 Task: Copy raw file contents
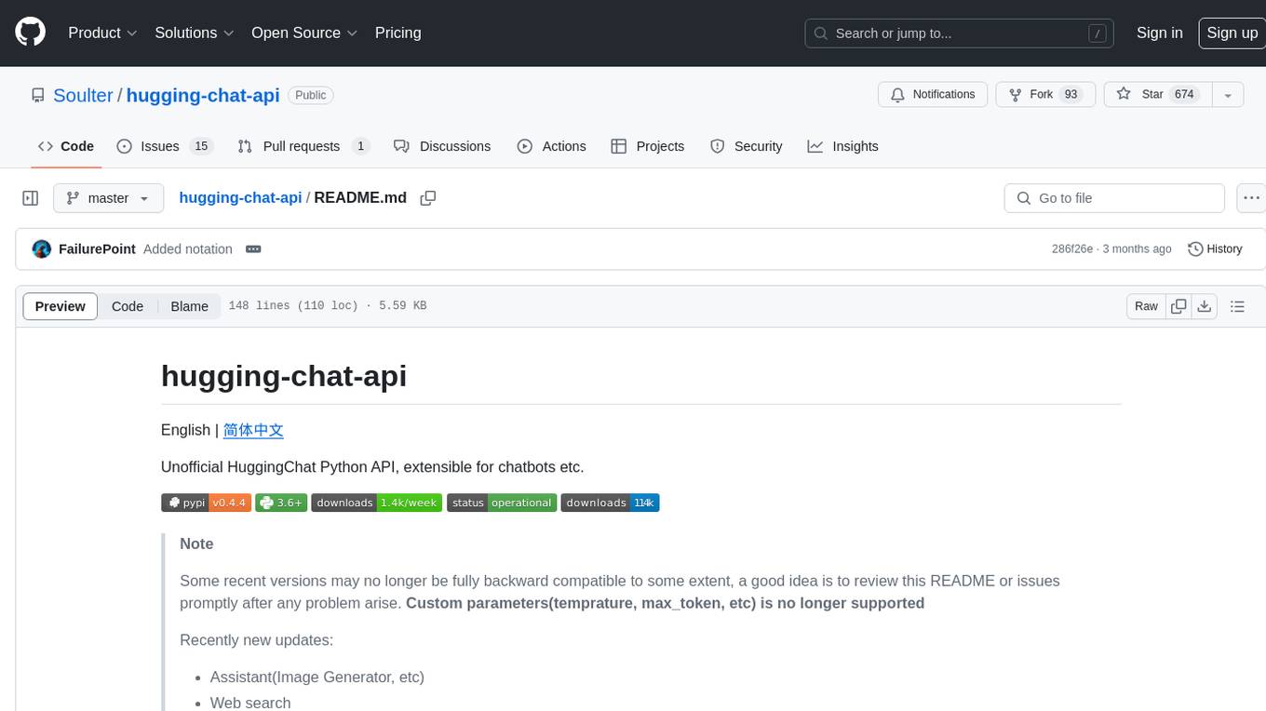point(1178,306)
